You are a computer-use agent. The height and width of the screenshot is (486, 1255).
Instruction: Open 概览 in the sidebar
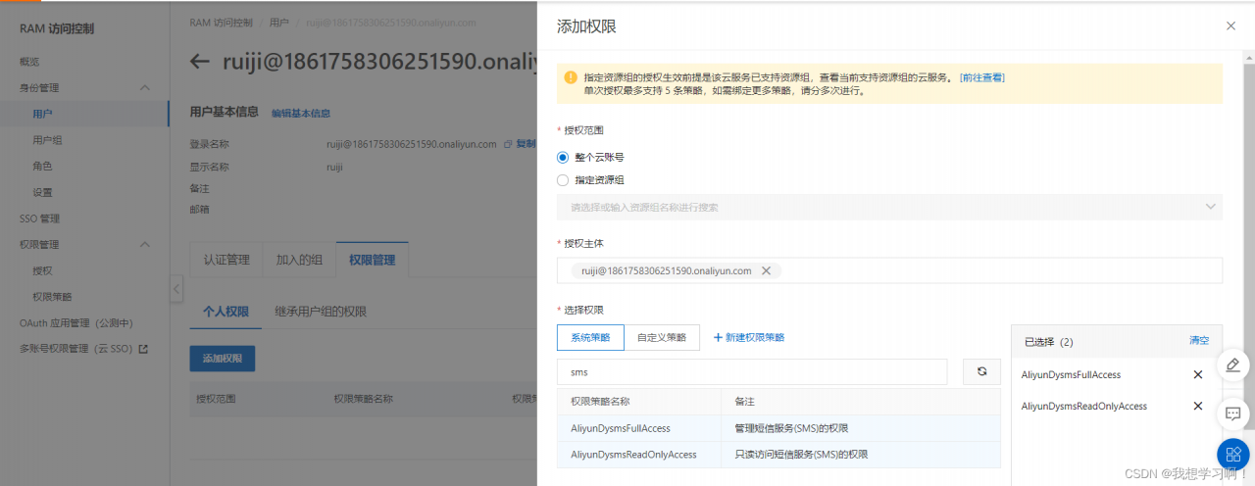29,61
